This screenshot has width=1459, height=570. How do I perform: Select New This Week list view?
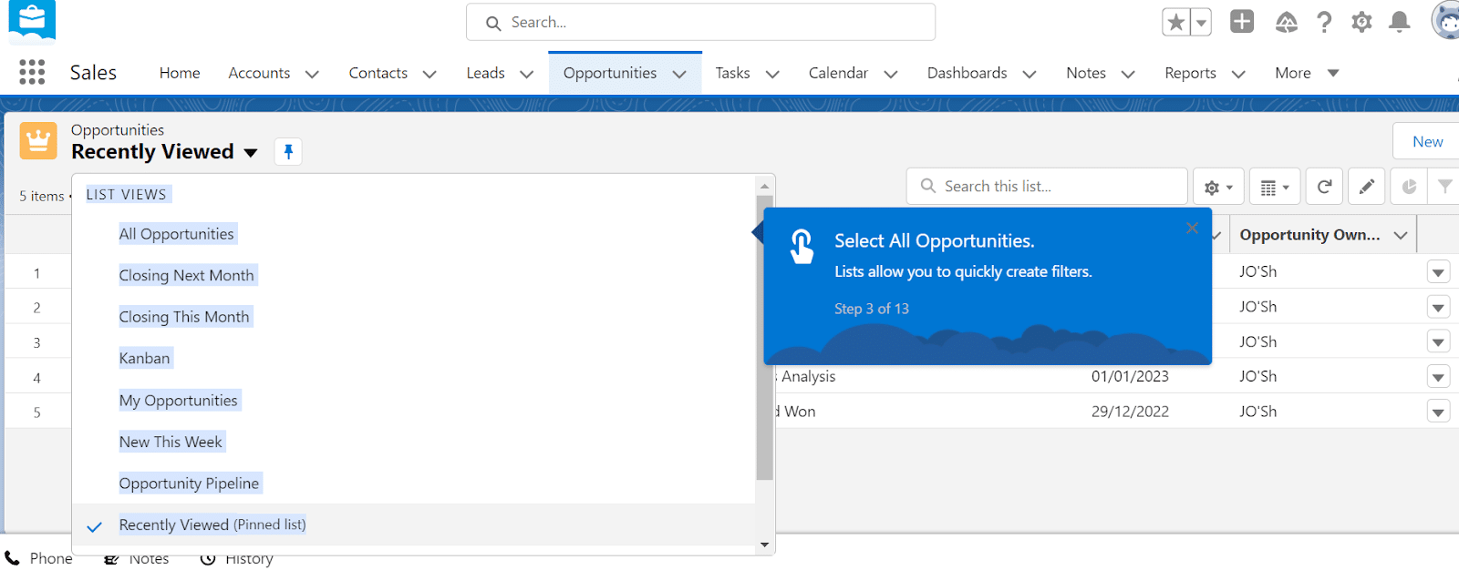171,442
